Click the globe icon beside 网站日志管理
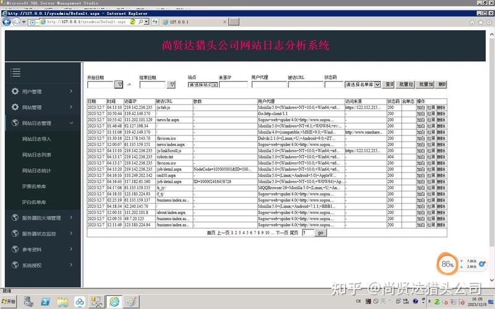The image size is (495, 309). tap(15, 123)
